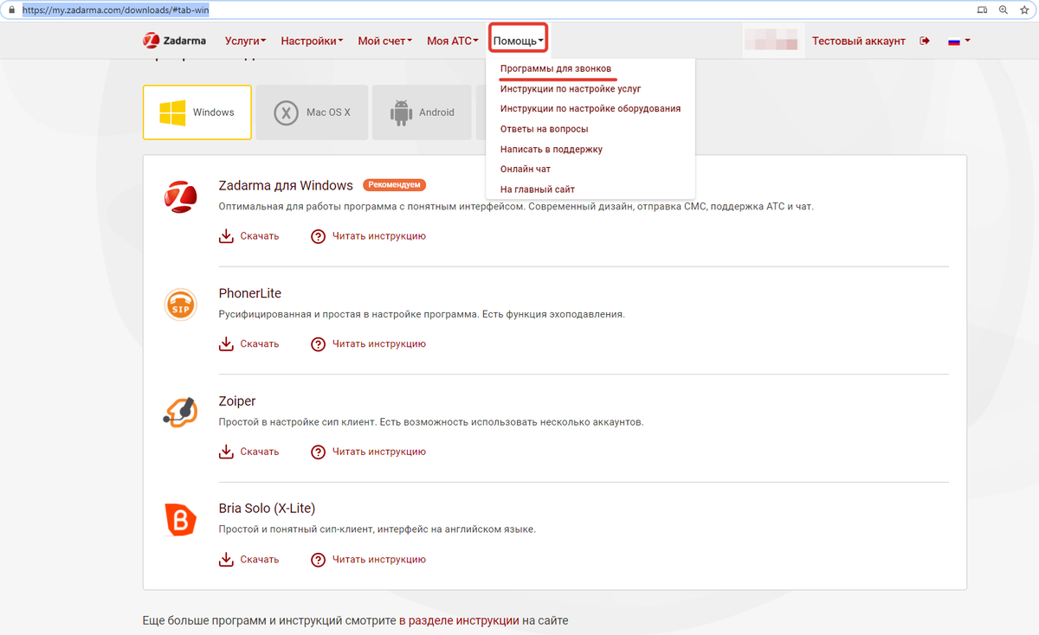Download PhonerLite via Скачать link
Screen dimensions: 1039x635
click(x=260, y=344)
